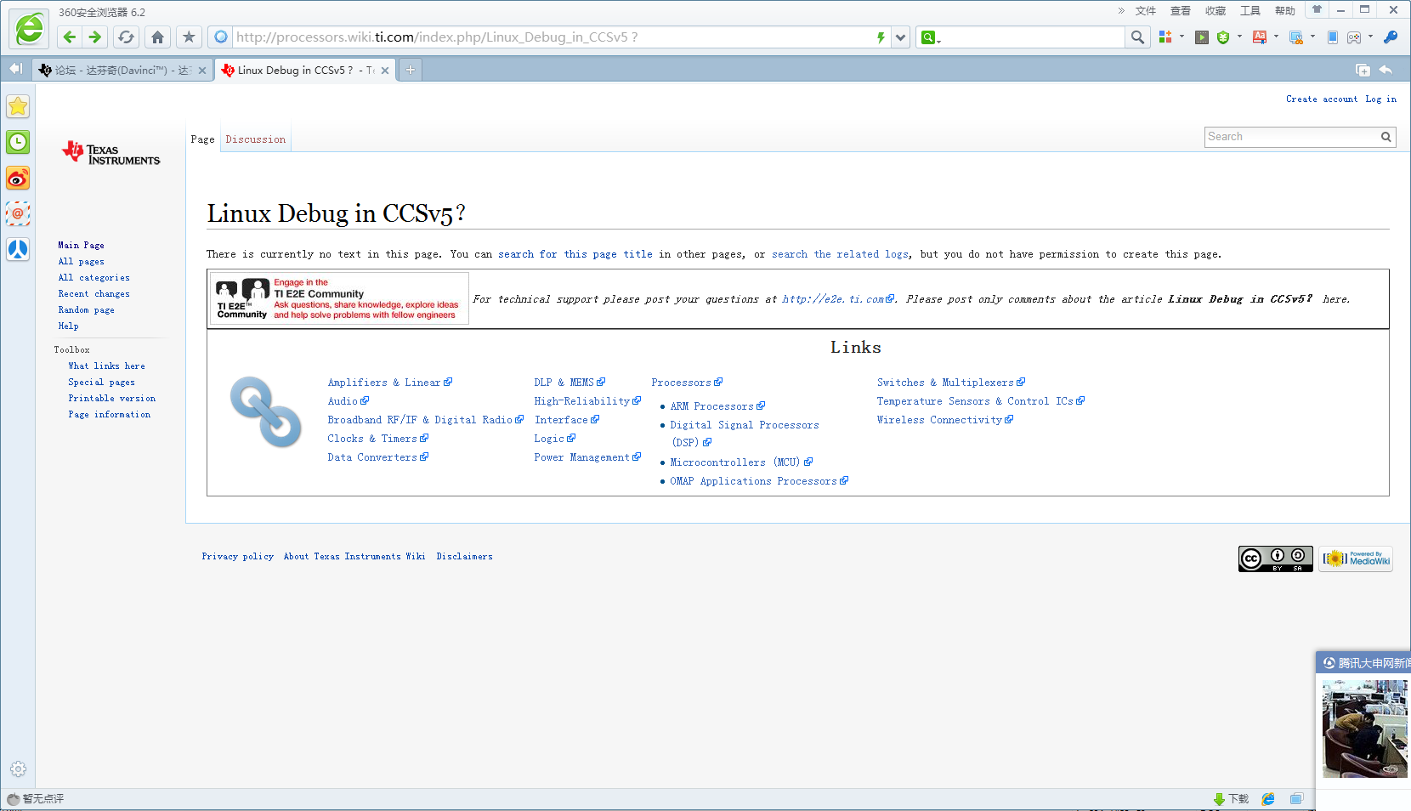Close the 论坛 - 达芬奇 tab
This screenshot has height=811, width=1411.
point(202,71)
